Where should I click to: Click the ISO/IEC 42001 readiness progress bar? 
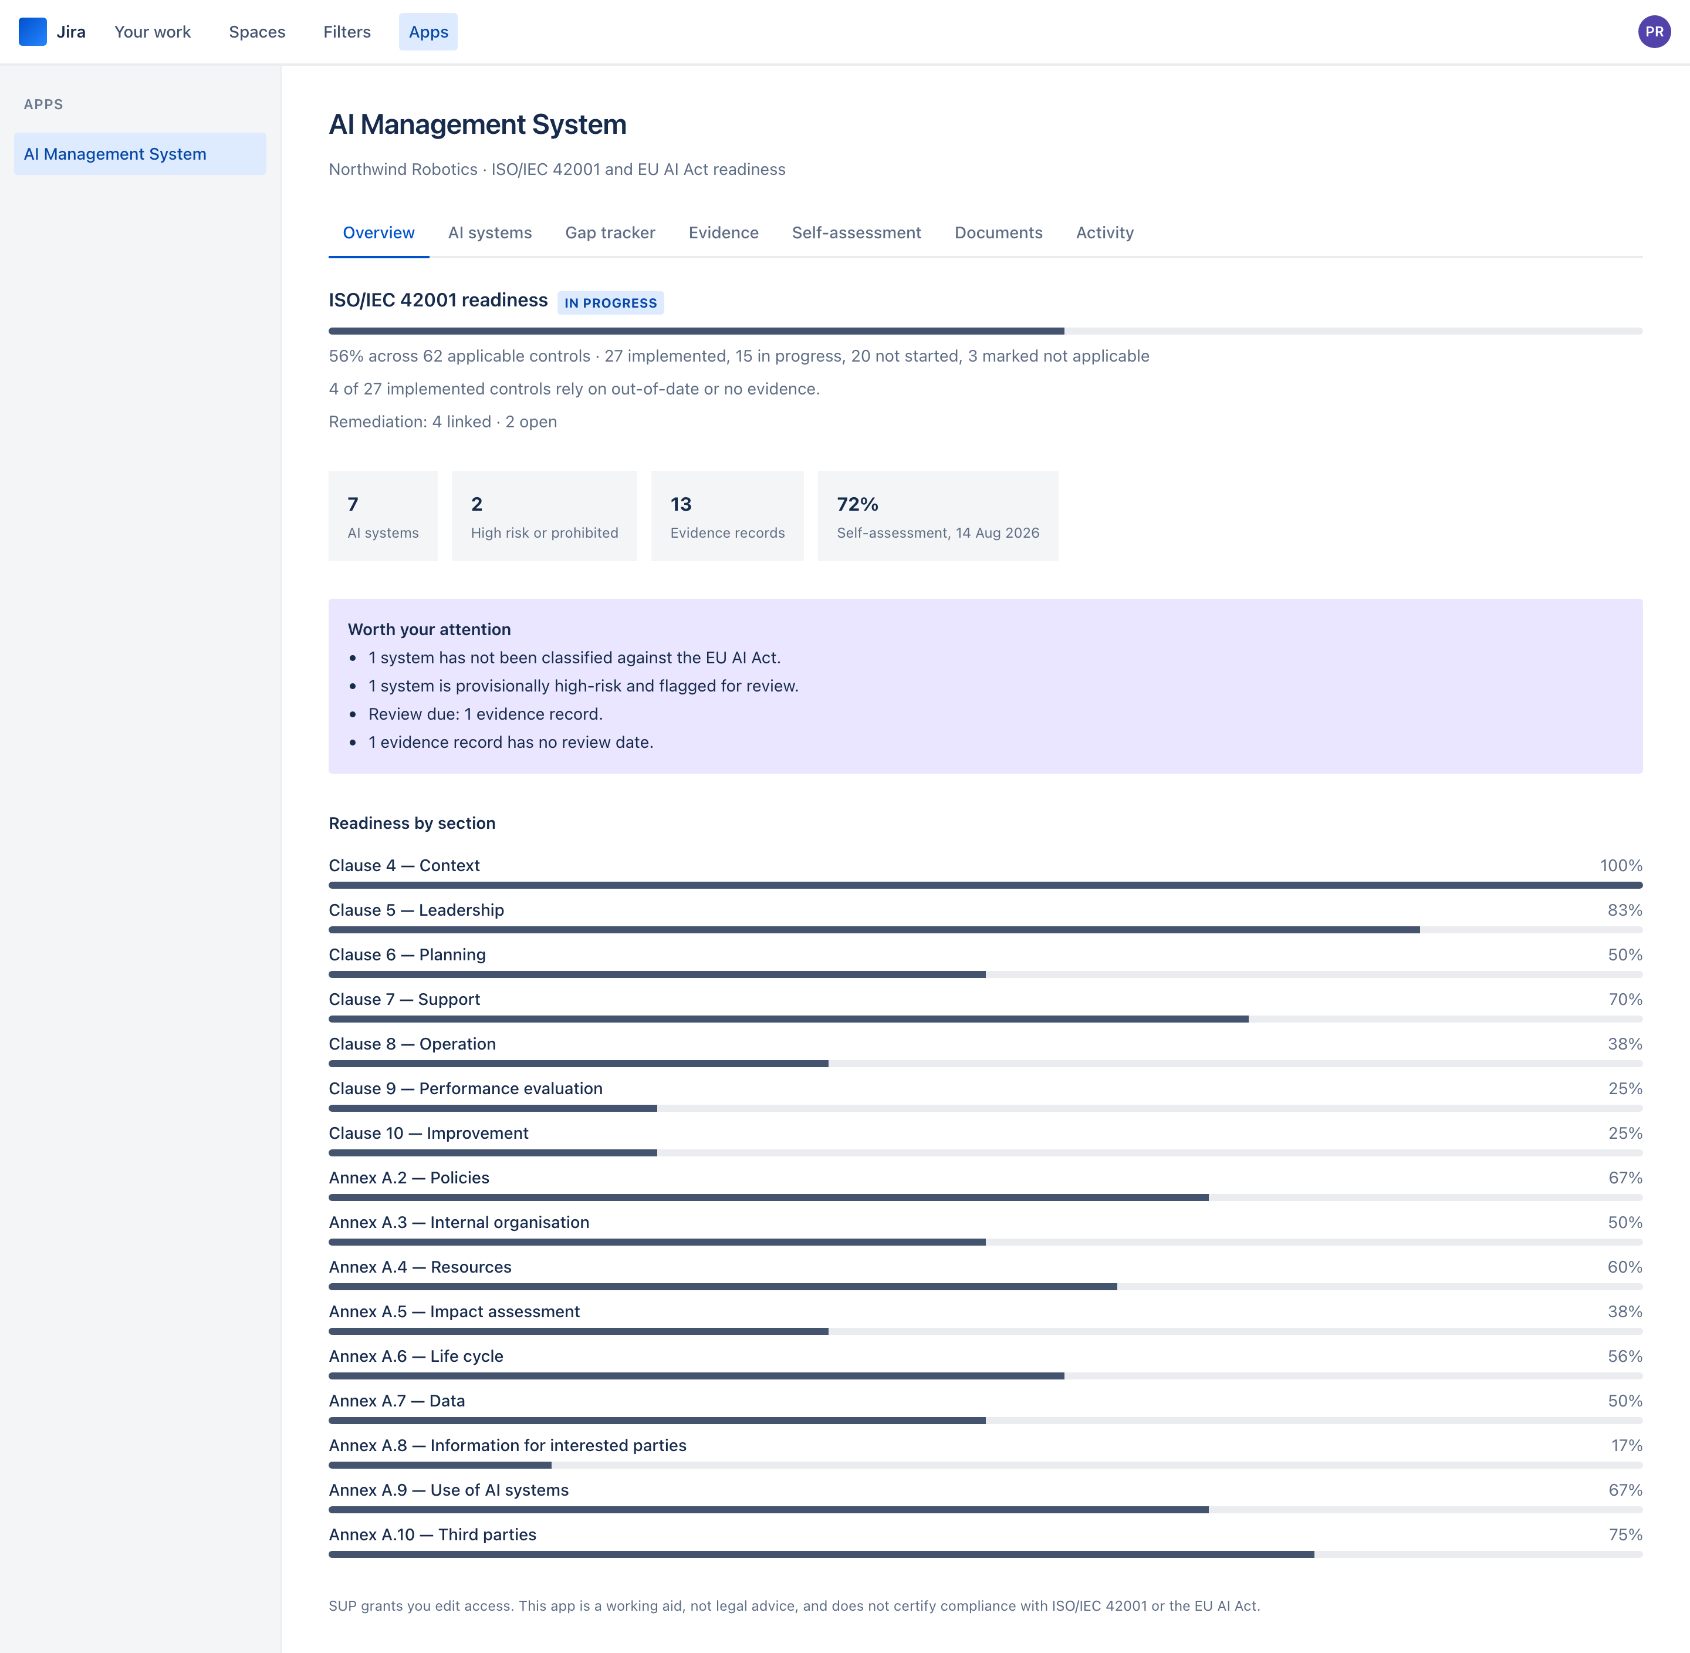point(985,330)
